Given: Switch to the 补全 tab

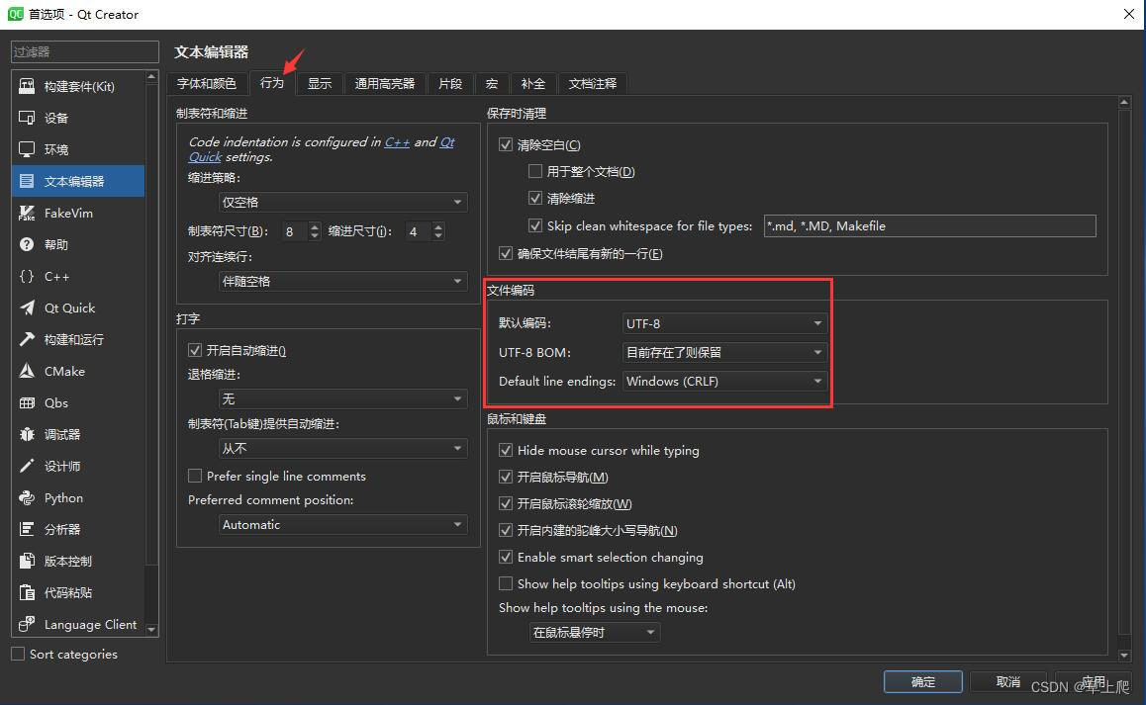Looking at the screenshot, I should click(x=532, y=83).
